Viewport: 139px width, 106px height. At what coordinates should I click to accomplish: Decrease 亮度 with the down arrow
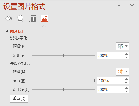126,83
